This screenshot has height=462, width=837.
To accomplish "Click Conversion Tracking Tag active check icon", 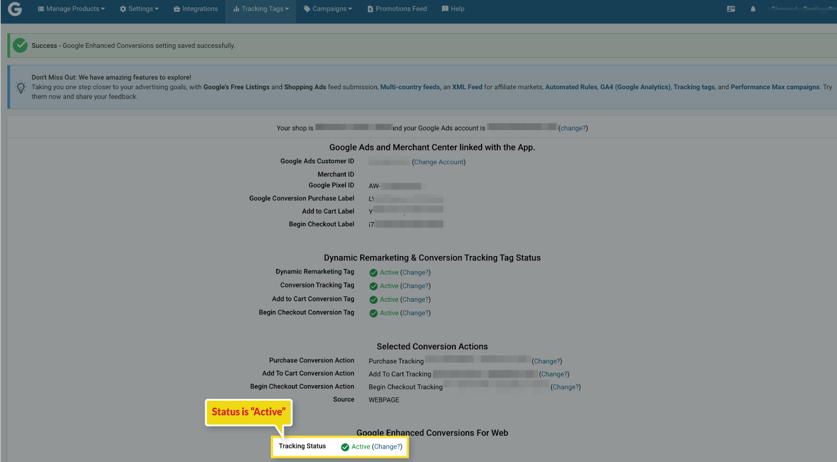I will point(374,286).
